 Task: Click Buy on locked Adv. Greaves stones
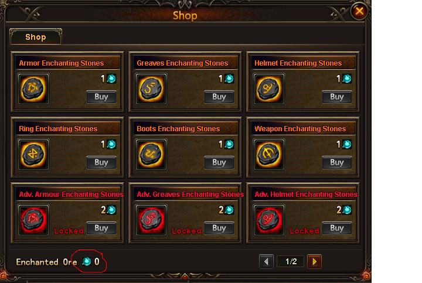coord(219,228)
